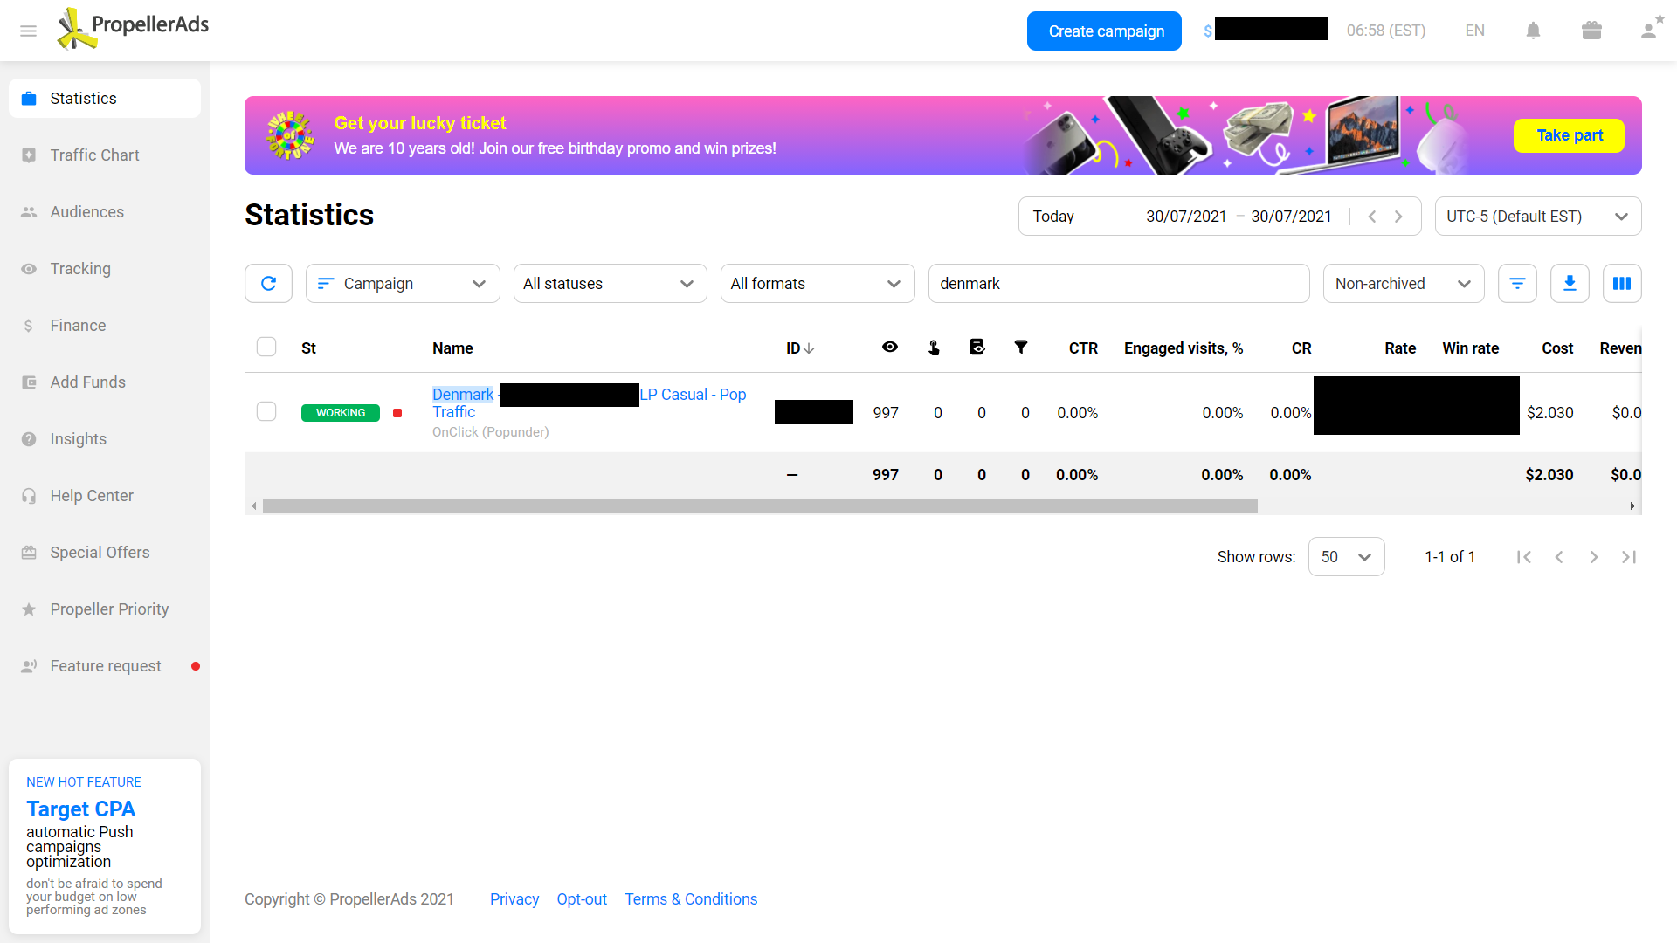Open Finance in sidebar

point(105,326)
